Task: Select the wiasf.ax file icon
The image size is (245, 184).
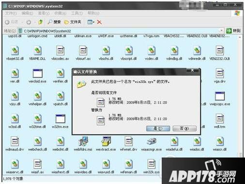Action: pyautogui.click(x=37, y=164)
